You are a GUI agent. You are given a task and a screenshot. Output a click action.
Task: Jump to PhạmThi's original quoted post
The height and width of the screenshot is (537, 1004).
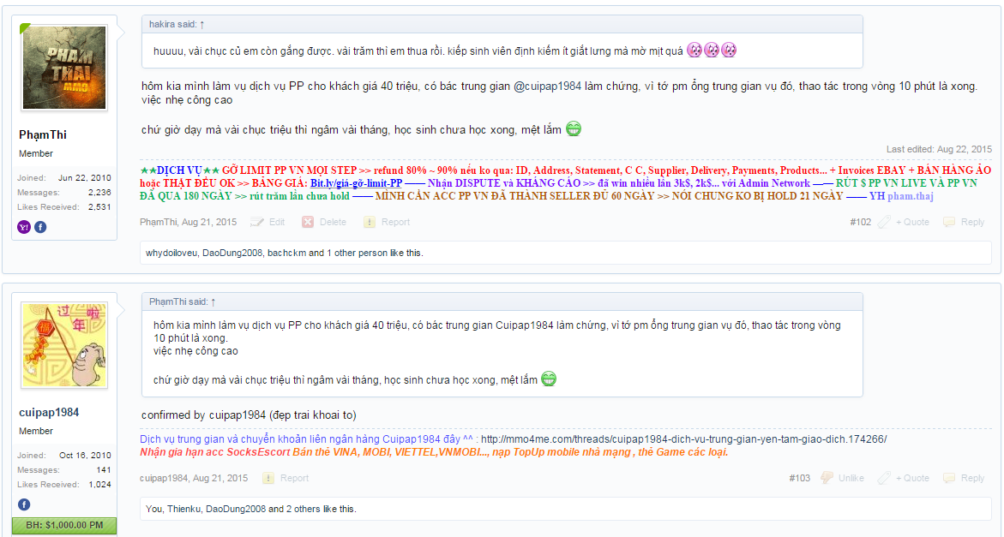[213, 301]
